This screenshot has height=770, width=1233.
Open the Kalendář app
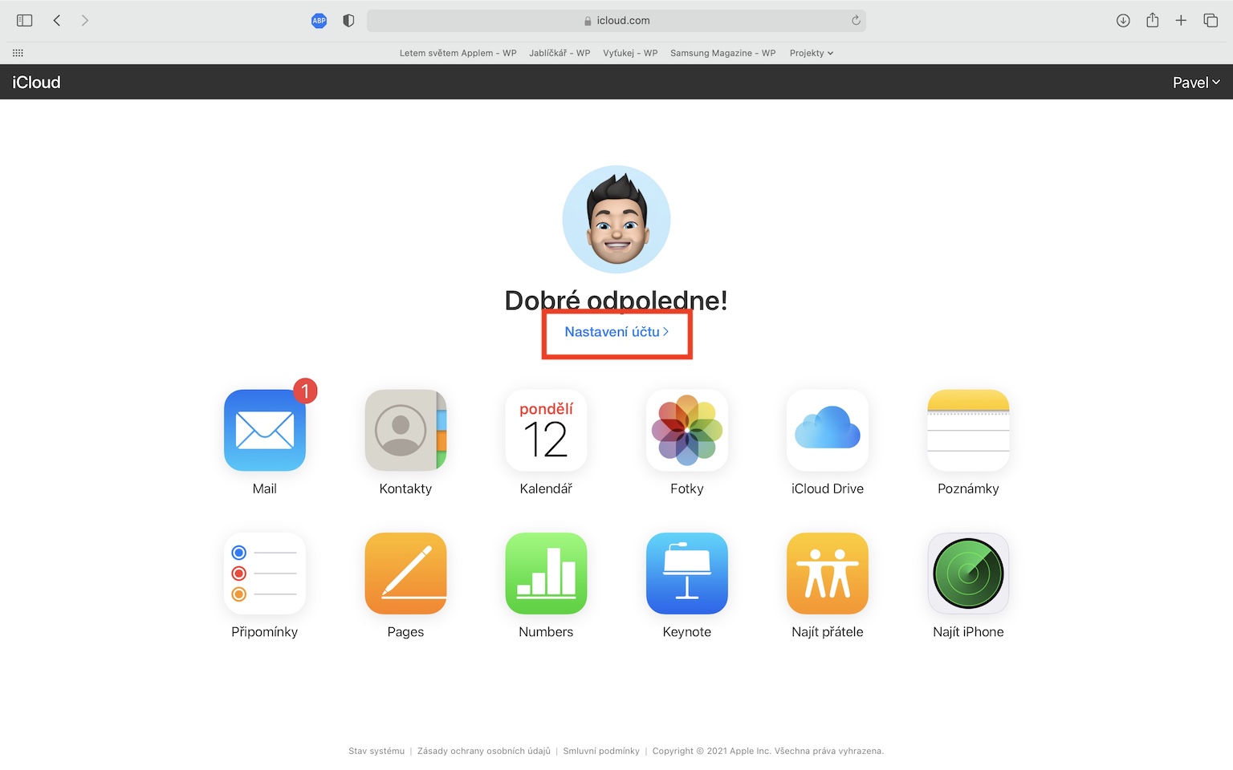click(x=546, y=430)
